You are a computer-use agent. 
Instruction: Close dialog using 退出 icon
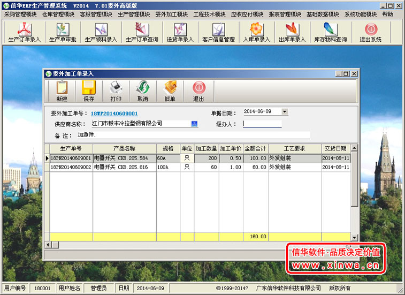tap(198, 91)
